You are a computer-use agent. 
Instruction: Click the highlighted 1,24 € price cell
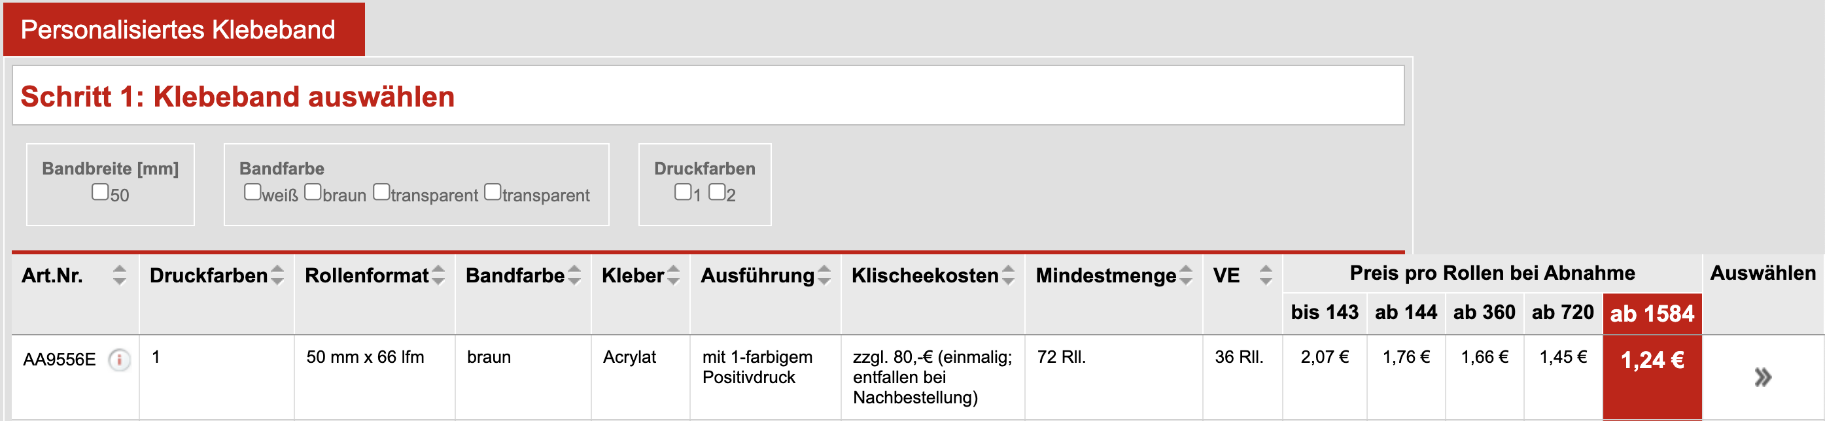click(1652, 361)
